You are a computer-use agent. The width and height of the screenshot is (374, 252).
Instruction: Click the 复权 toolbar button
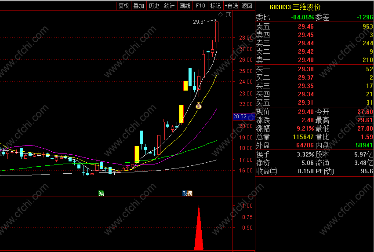123,6
